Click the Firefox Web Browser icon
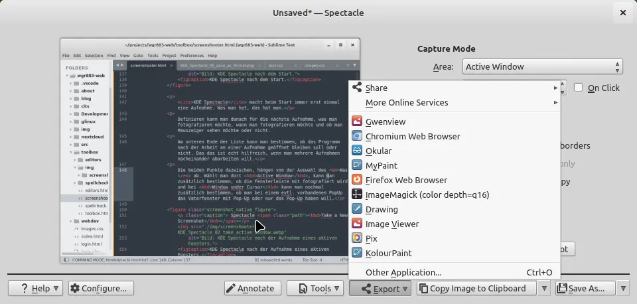This screenshot has height=304, width=637. (x=357, y=181)
